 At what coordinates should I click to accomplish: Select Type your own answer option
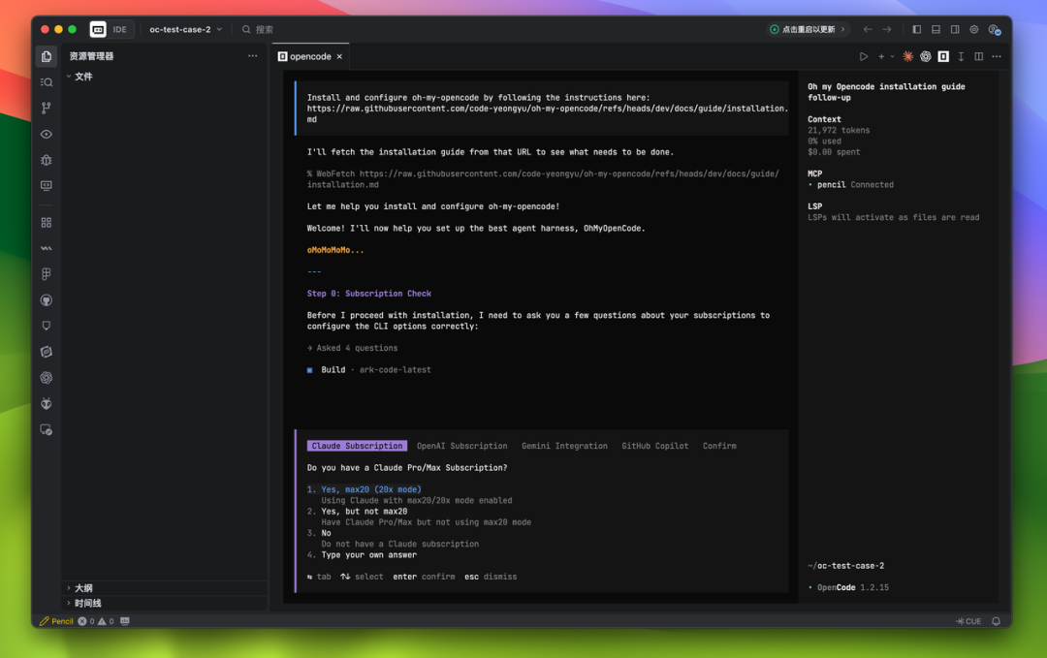(x=362, y=555)
